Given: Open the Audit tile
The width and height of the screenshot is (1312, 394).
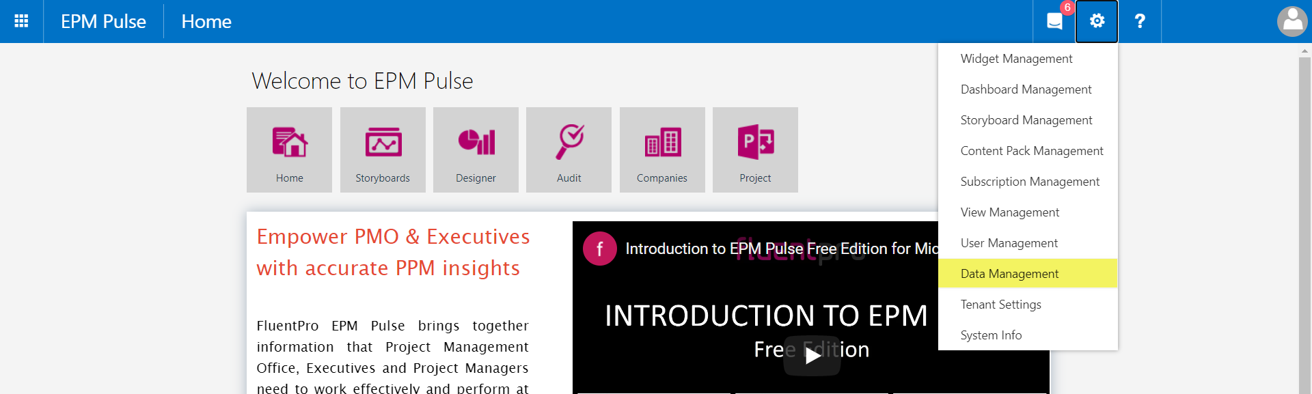Looking at the screenshot, I should coord(569,150).
